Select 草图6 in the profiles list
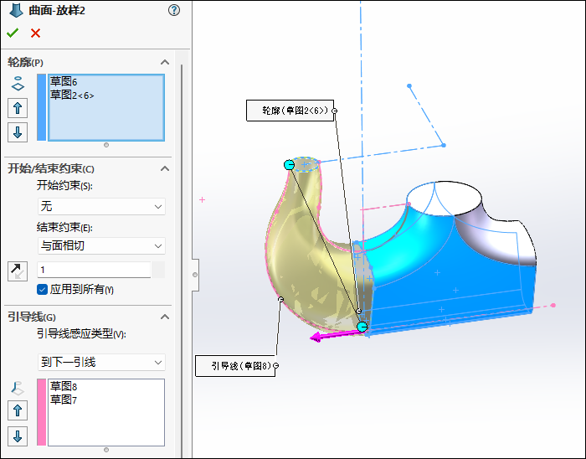Screen dimensions: 586x459 pyautogui.click(x=64, y=82)
